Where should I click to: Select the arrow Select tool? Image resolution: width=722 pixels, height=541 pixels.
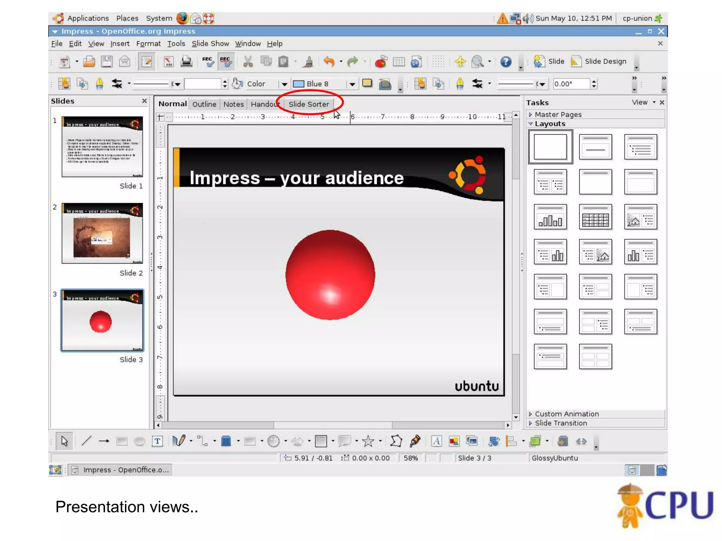pyautogui.click(x=65, y=441)
